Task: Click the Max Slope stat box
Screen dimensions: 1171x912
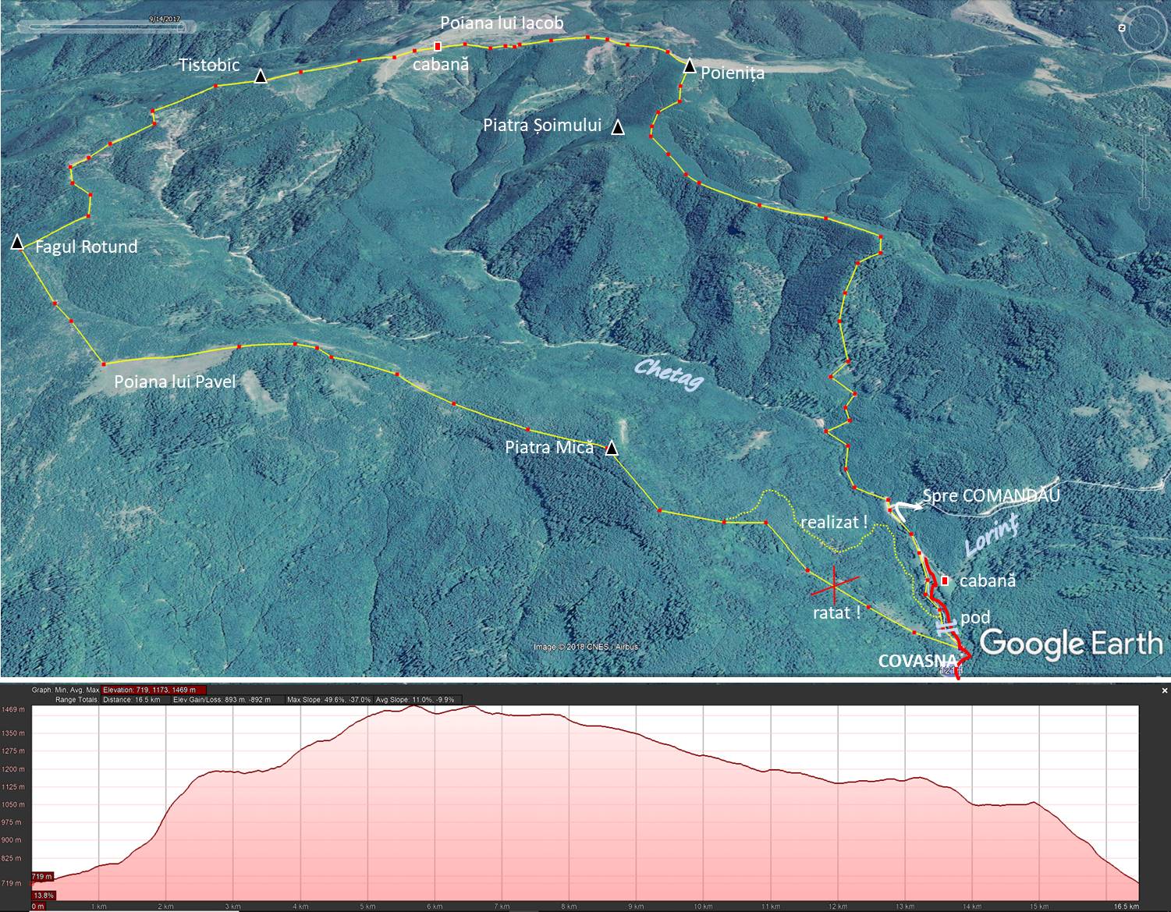Action: pyautogui.click(x=328, y=700)
